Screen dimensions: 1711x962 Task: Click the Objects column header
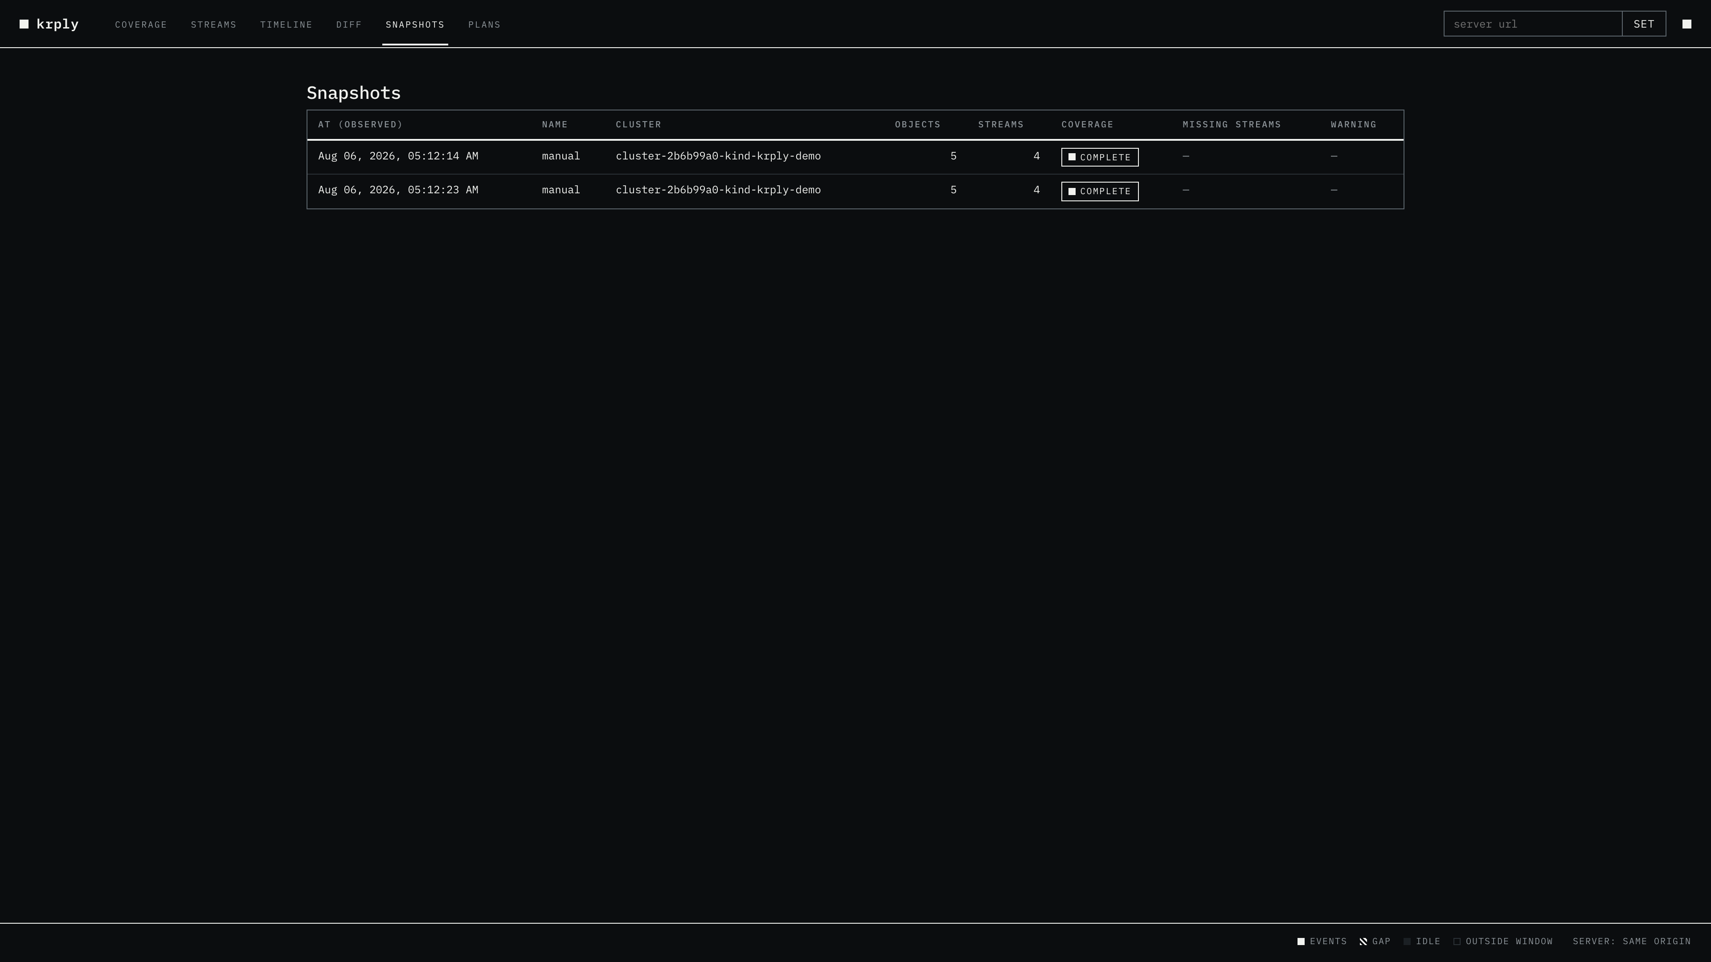[x=917, y=125]
